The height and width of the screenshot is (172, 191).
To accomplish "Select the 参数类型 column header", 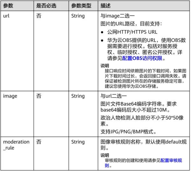I will pos(81,6).
